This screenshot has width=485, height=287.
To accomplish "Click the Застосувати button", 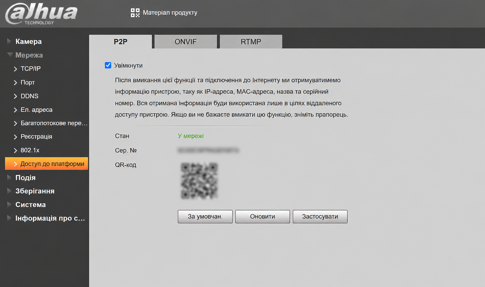I will click(x=320, y=217).
